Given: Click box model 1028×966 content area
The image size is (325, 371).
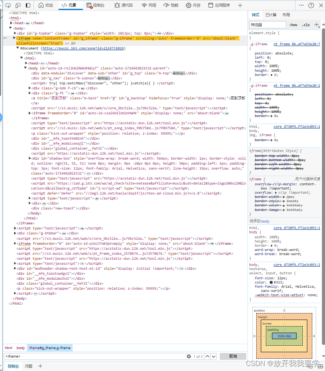Looking at the screenshot, I should point(284,336).
